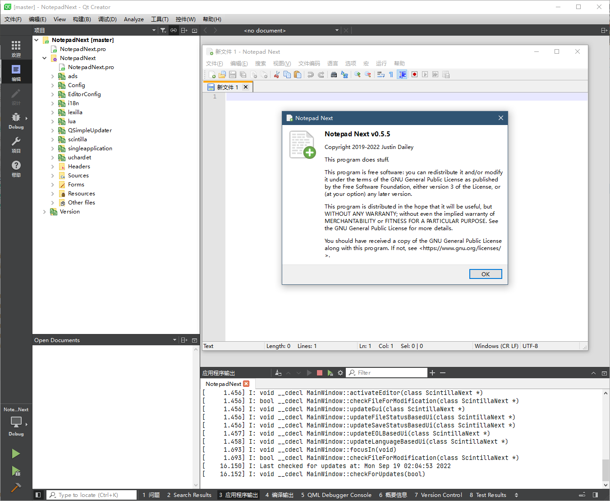Click the green Run button
The height and width of the screenshot is (501, 610).
[x=16, y=454]
